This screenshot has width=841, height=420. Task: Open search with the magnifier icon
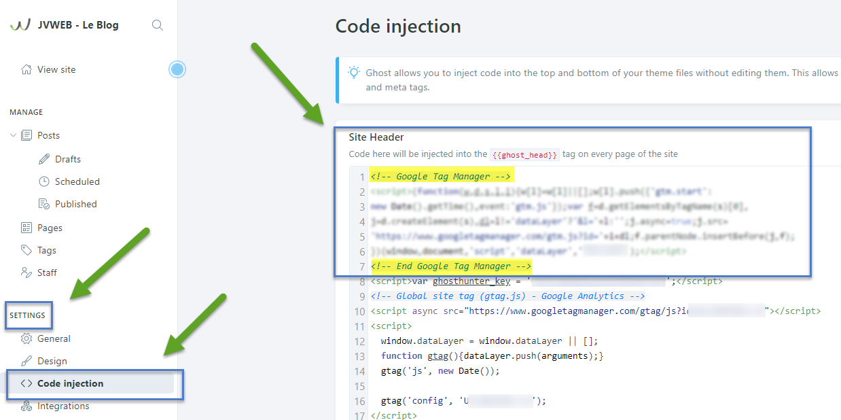(x=158, y=25)
